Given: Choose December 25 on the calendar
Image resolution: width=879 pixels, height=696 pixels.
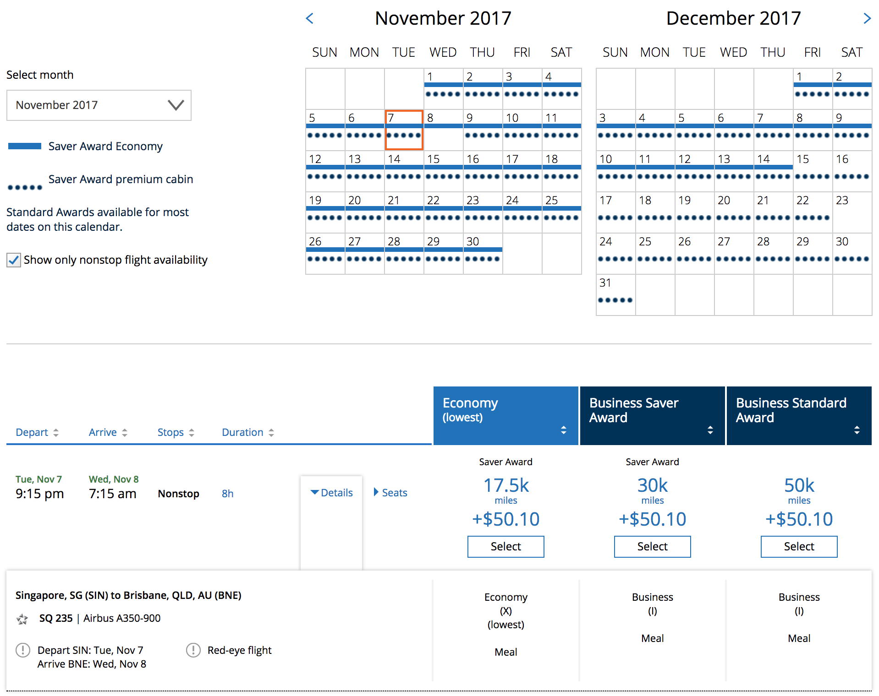Looking at the screenshot, I should point(655,253).
